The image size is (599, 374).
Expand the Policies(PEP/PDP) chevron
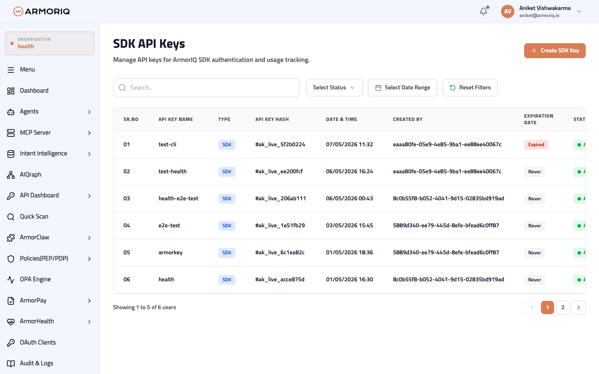pos(89,259)
